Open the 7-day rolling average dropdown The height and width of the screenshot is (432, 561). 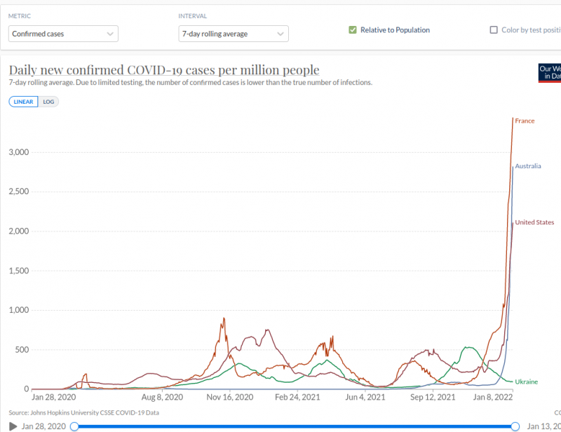click(233, 34)
